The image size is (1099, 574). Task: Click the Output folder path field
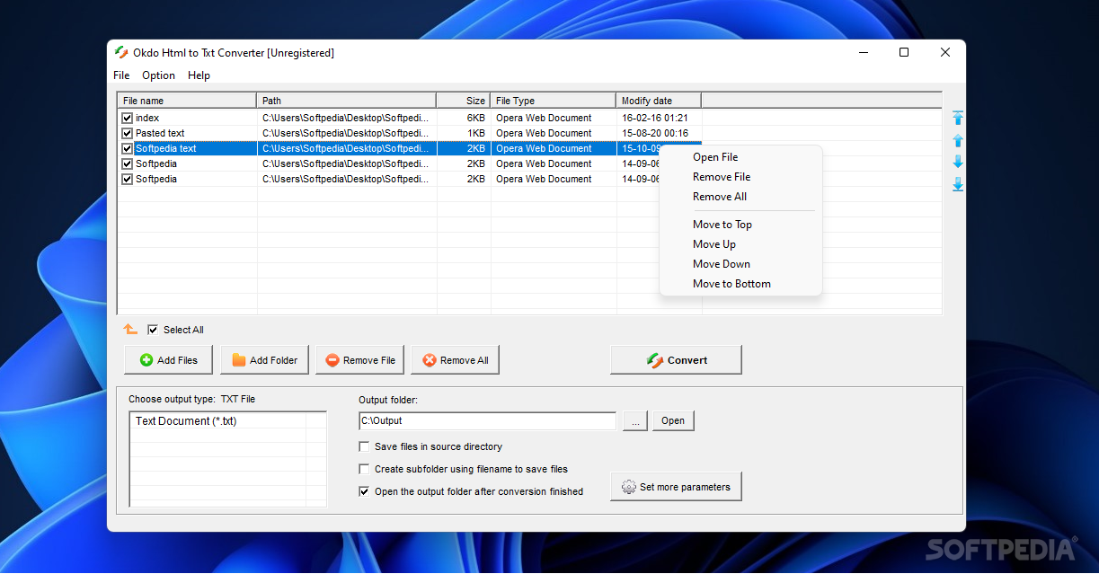point(487,420)
